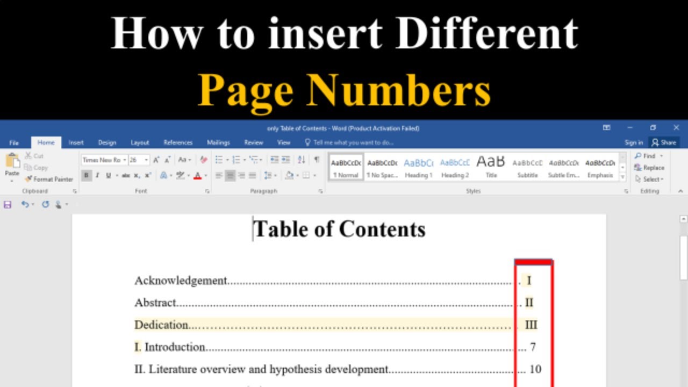This screenshot has width=688, height=387.
Task: Toggle Italic formatting
Action: click(97, 175)
